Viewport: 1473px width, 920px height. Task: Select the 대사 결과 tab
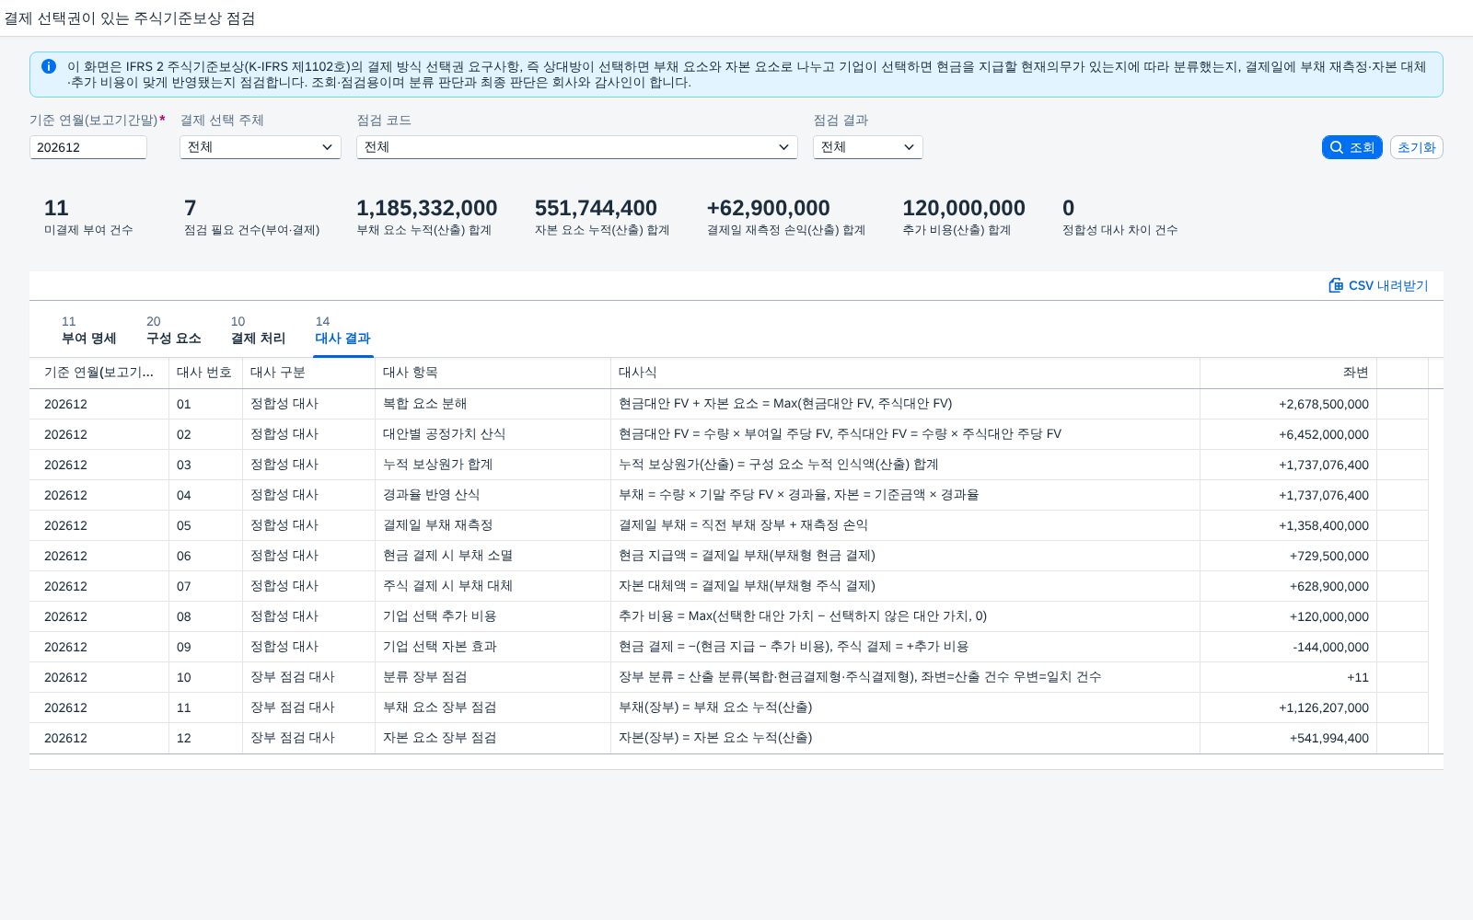pyautogui.click(x=343, y=330)
